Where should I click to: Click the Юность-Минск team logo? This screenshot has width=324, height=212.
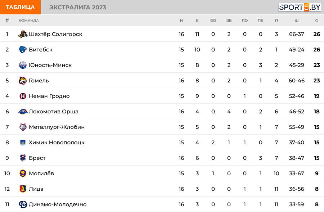[x=23, y=65]
